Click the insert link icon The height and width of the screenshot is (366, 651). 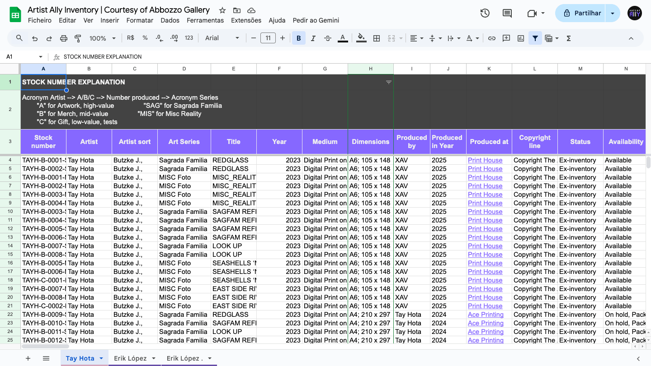pos(492,38)
